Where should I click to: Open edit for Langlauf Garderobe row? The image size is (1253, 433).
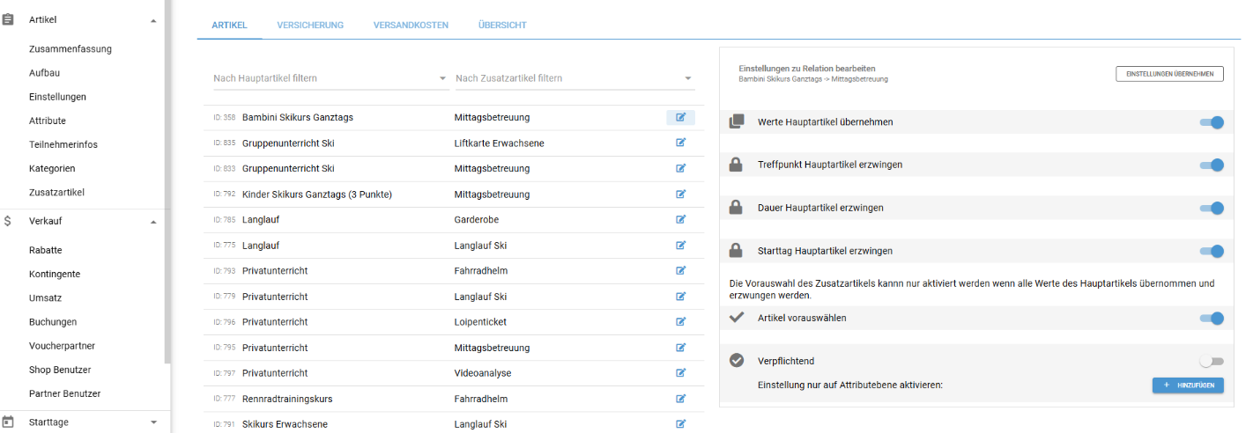pyautogui.click(x=680, y=219)
